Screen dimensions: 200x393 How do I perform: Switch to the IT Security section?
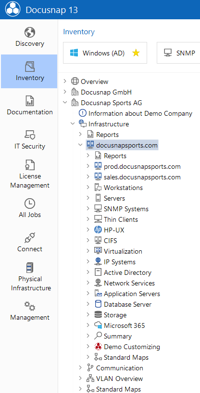29,140
